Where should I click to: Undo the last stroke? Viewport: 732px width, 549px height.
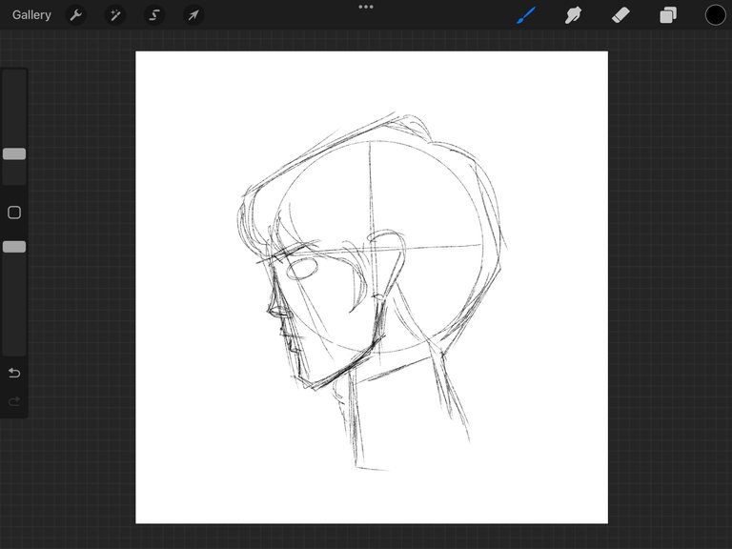[14, 373]
